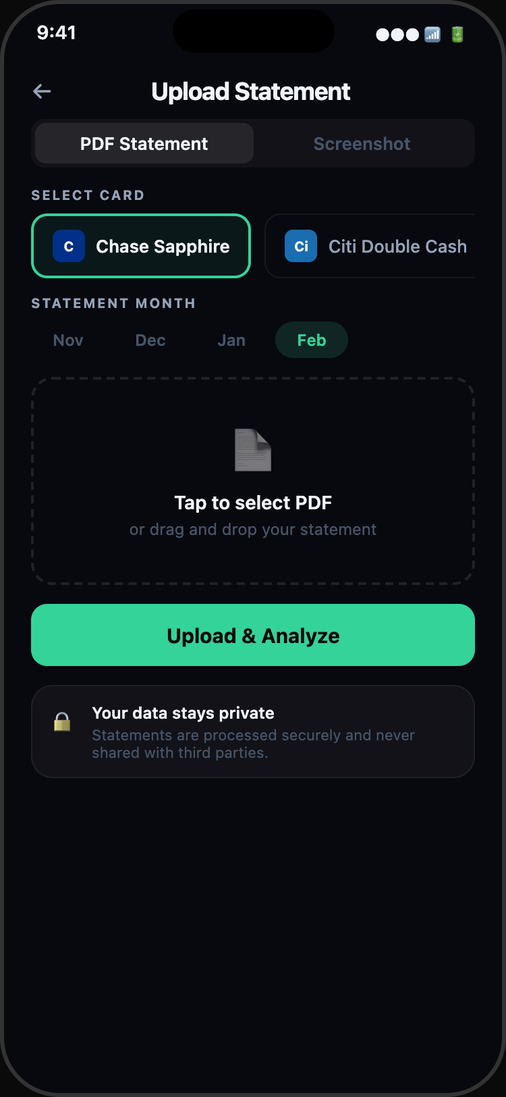Pick Dec statement month
Screen dimensions: 506x1097
pos(150,340)
